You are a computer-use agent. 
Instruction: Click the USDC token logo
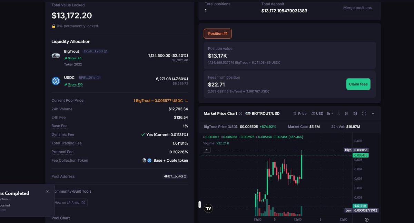(x=56, y=81)
